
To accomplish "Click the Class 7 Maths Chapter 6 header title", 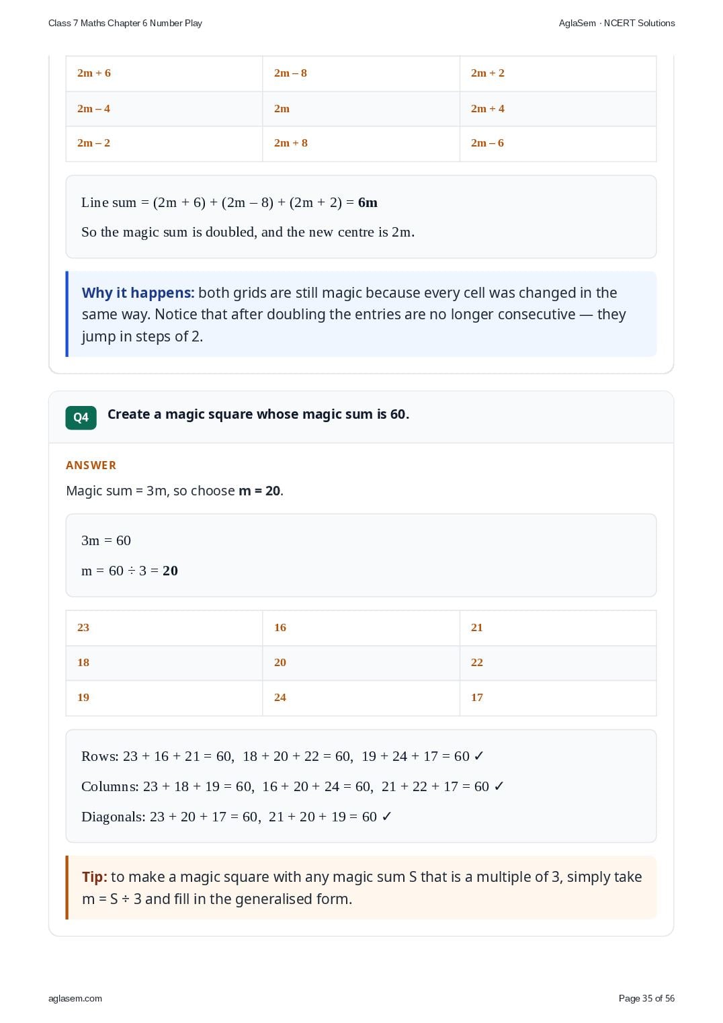I will point(125,23).
